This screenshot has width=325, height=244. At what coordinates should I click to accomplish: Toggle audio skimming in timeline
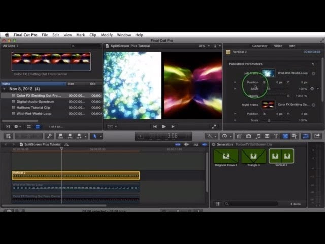[186, 144]
